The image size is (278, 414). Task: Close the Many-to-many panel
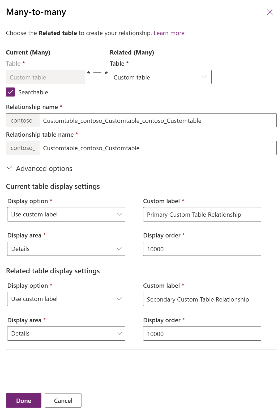pyautogui.click(x=270, y=12)
